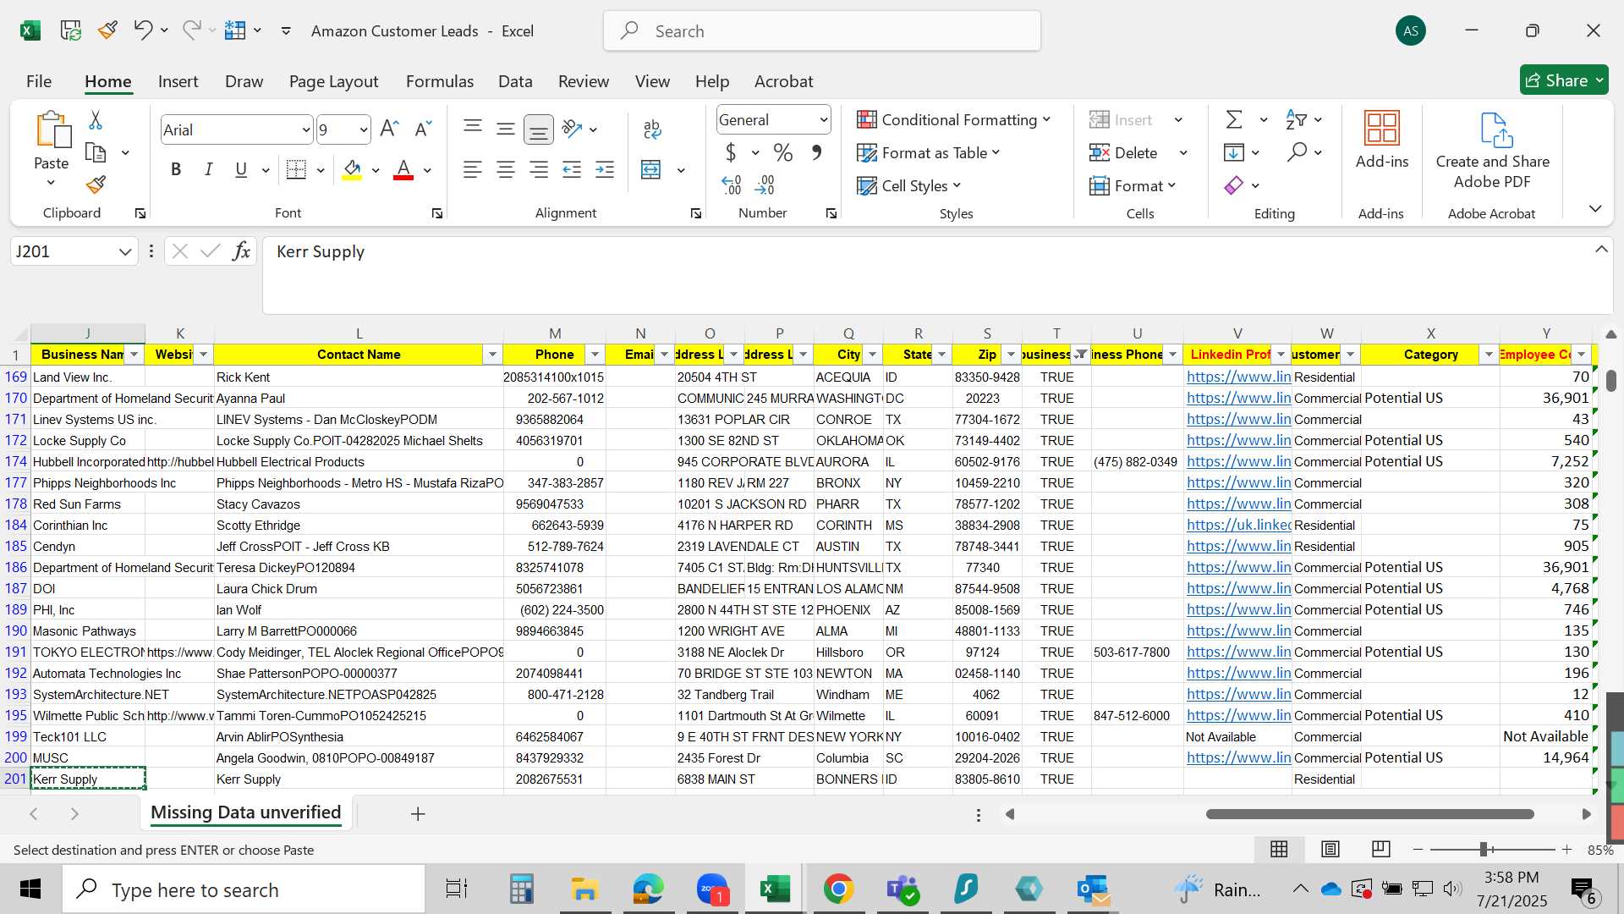
Task: Open the Phone column filter dropdown
Action: pos(595,355)
